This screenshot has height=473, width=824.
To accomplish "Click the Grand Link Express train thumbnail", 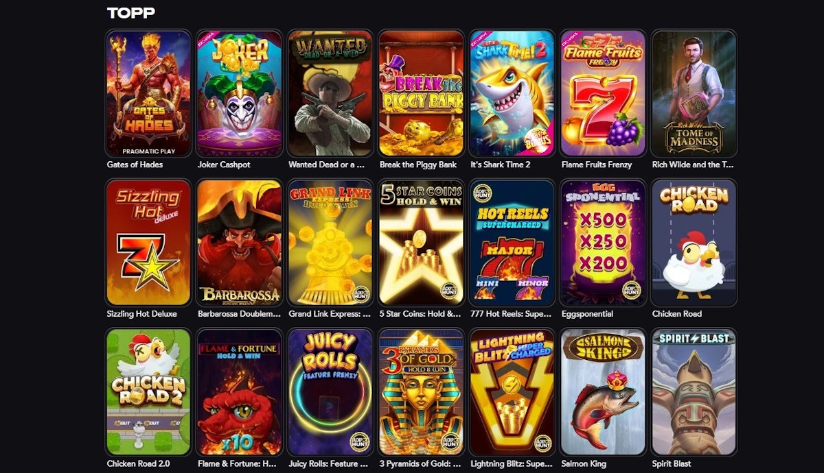I will [330, 243].
